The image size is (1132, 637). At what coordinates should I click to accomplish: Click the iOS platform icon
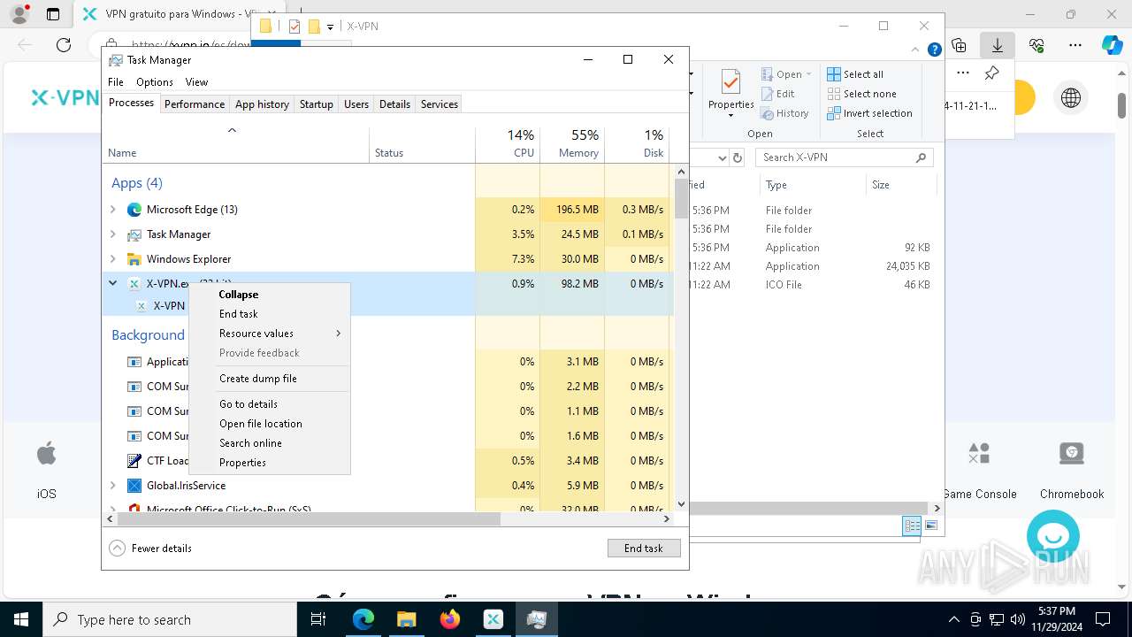[47, 454]
